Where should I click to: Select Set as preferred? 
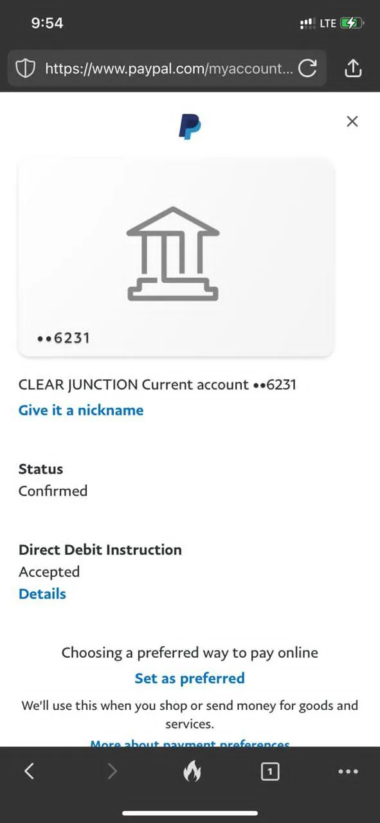(x=190, y=678)
